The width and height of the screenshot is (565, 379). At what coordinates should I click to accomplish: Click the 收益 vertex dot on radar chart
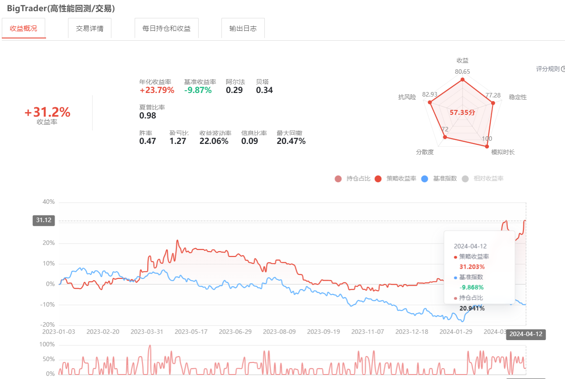463,80
